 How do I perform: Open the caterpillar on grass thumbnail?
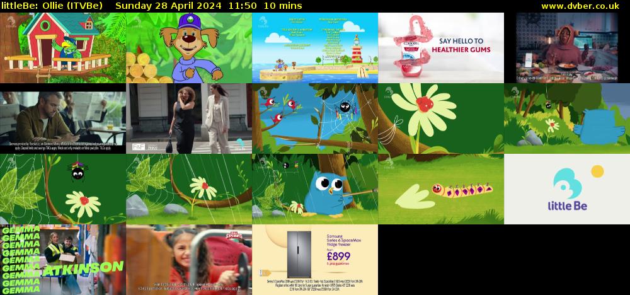coord(441,189)
